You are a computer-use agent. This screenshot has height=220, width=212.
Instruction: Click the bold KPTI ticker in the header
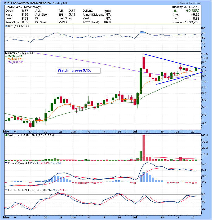click(x=8, y=3)
